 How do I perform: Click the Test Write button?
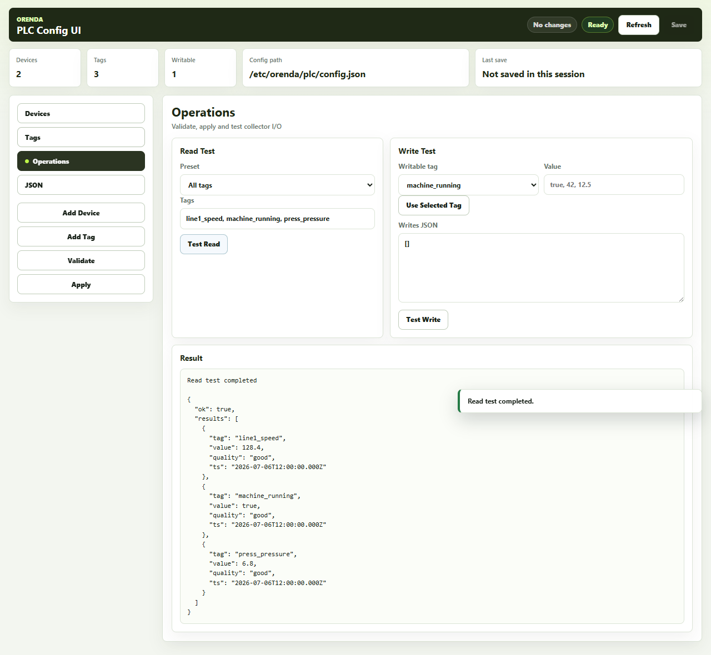423,320
